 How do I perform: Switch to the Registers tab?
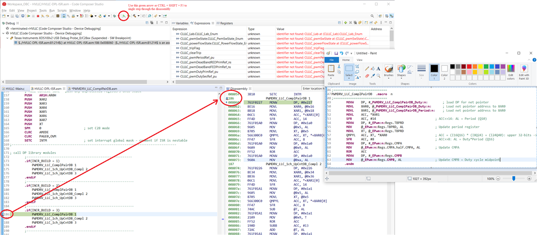[225, 23]
